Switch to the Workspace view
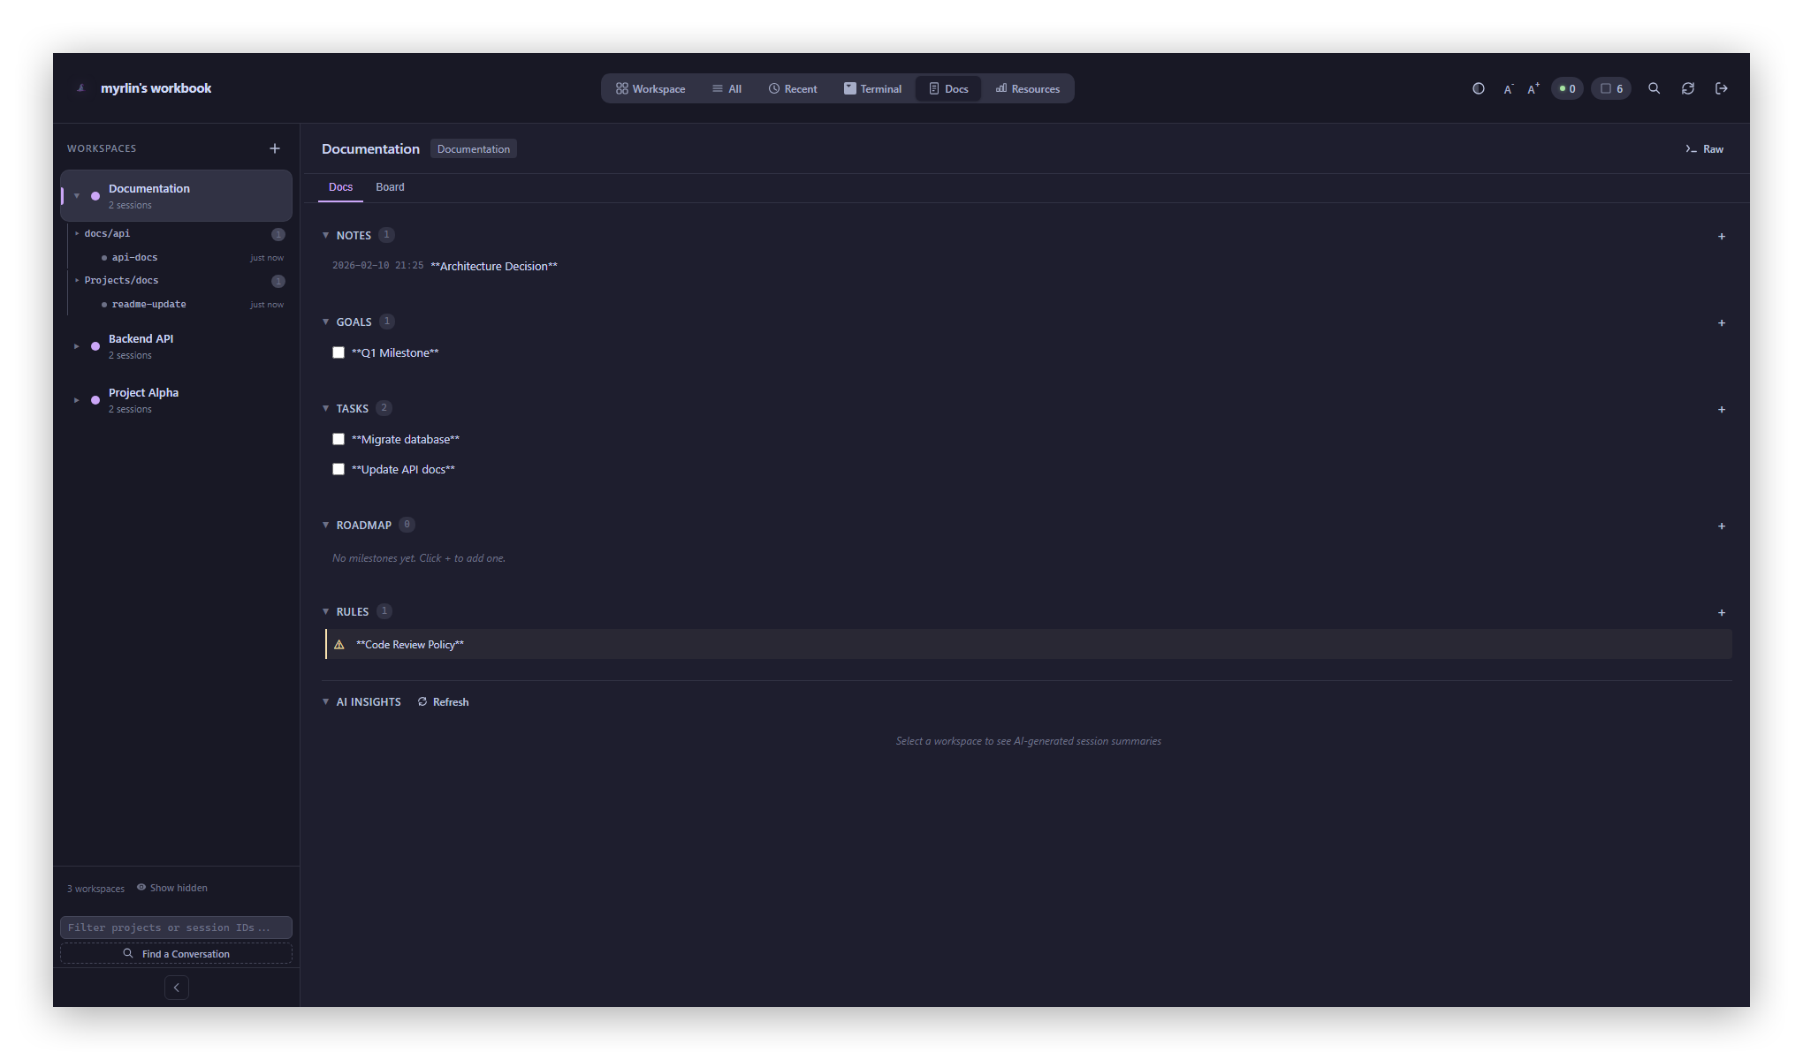This screenshot has width=1803, height=1060. 650,88
